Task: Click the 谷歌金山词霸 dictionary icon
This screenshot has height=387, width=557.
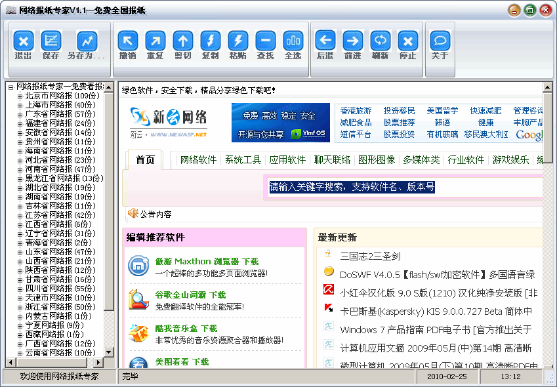Action: pyautogui.click(x=138, y=299)
